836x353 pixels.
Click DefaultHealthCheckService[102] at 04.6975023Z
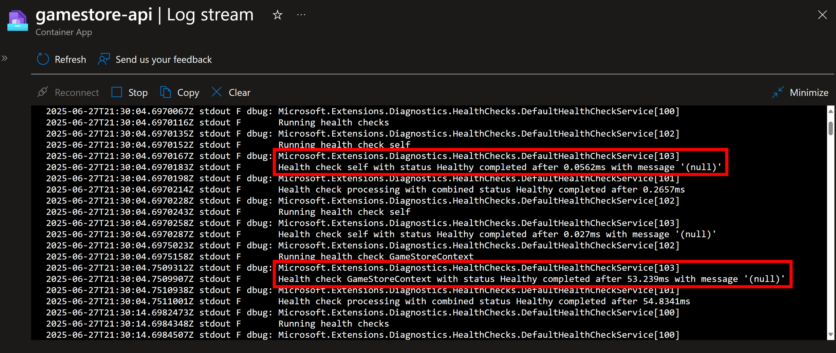click(x=479, y=246)
